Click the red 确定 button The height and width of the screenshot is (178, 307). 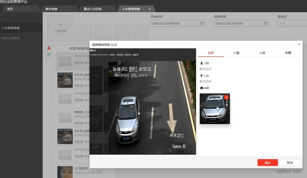268,163
